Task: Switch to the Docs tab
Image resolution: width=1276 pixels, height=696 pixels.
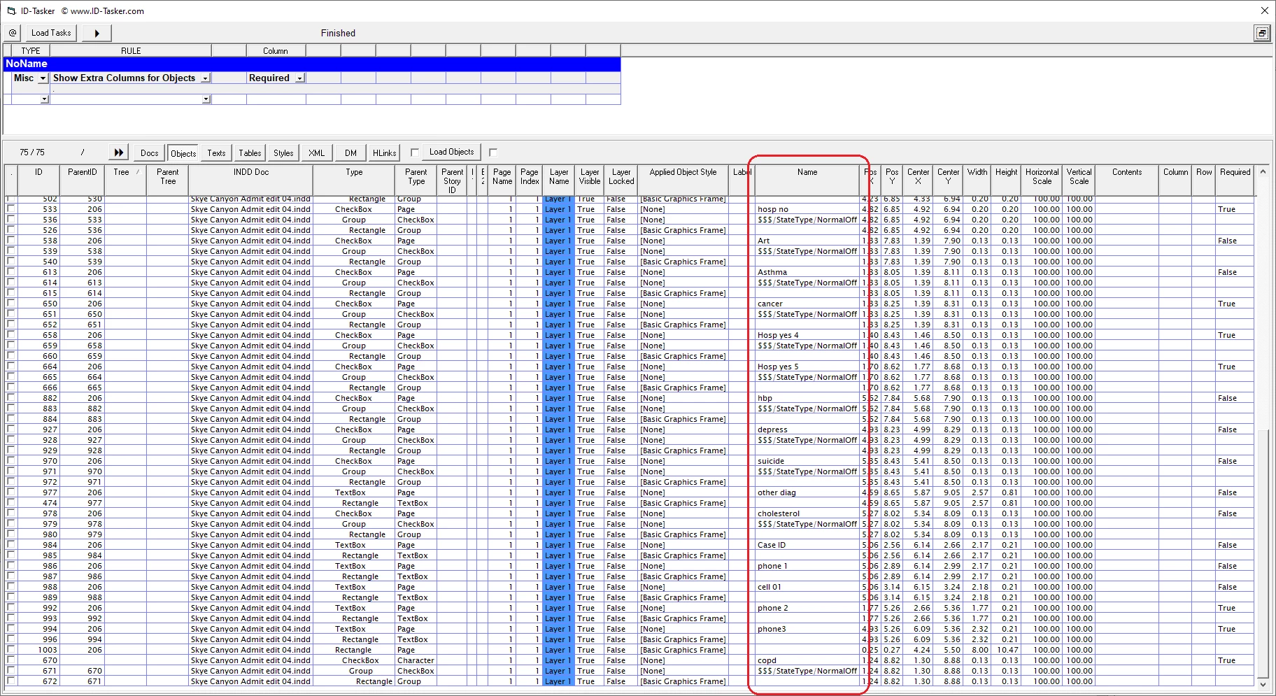Action: [149, 152]
